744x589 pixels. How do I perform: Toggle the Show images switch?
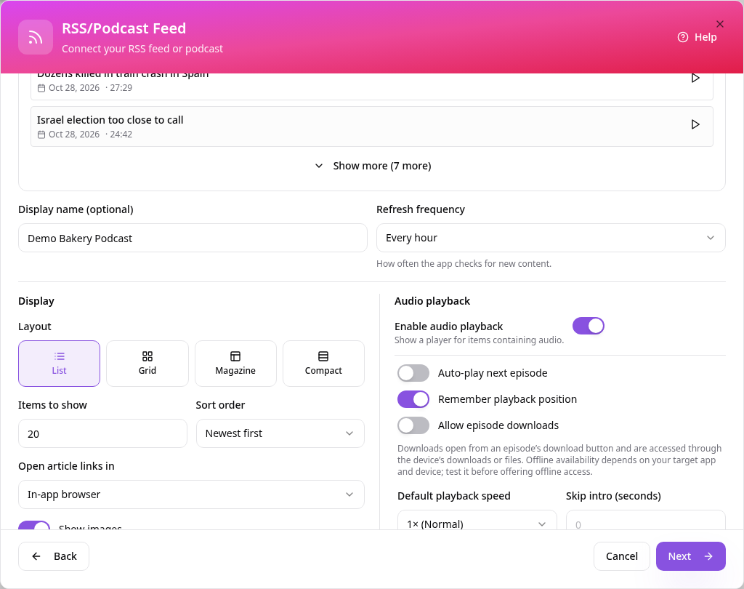(34, 525)
